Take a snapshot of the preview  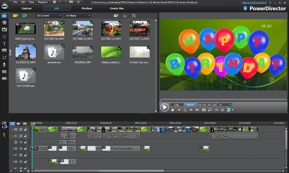pyautogui.click(x=204, y=110)
